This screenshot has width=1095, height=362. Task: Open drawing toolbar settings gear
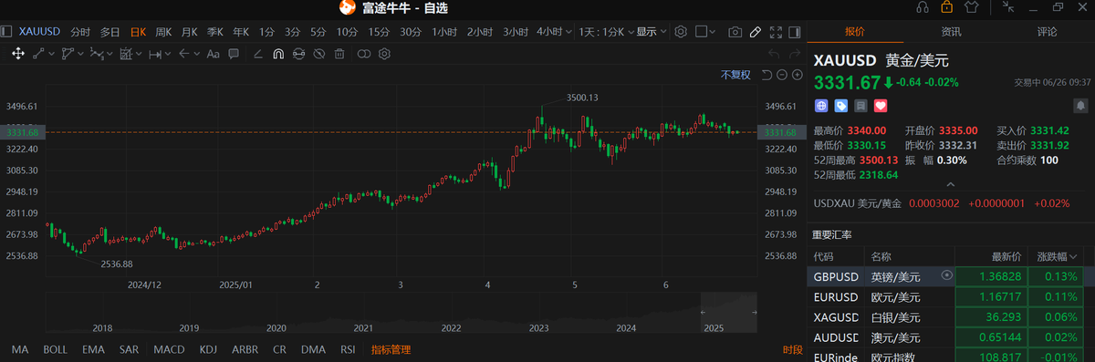coord(384,54)
